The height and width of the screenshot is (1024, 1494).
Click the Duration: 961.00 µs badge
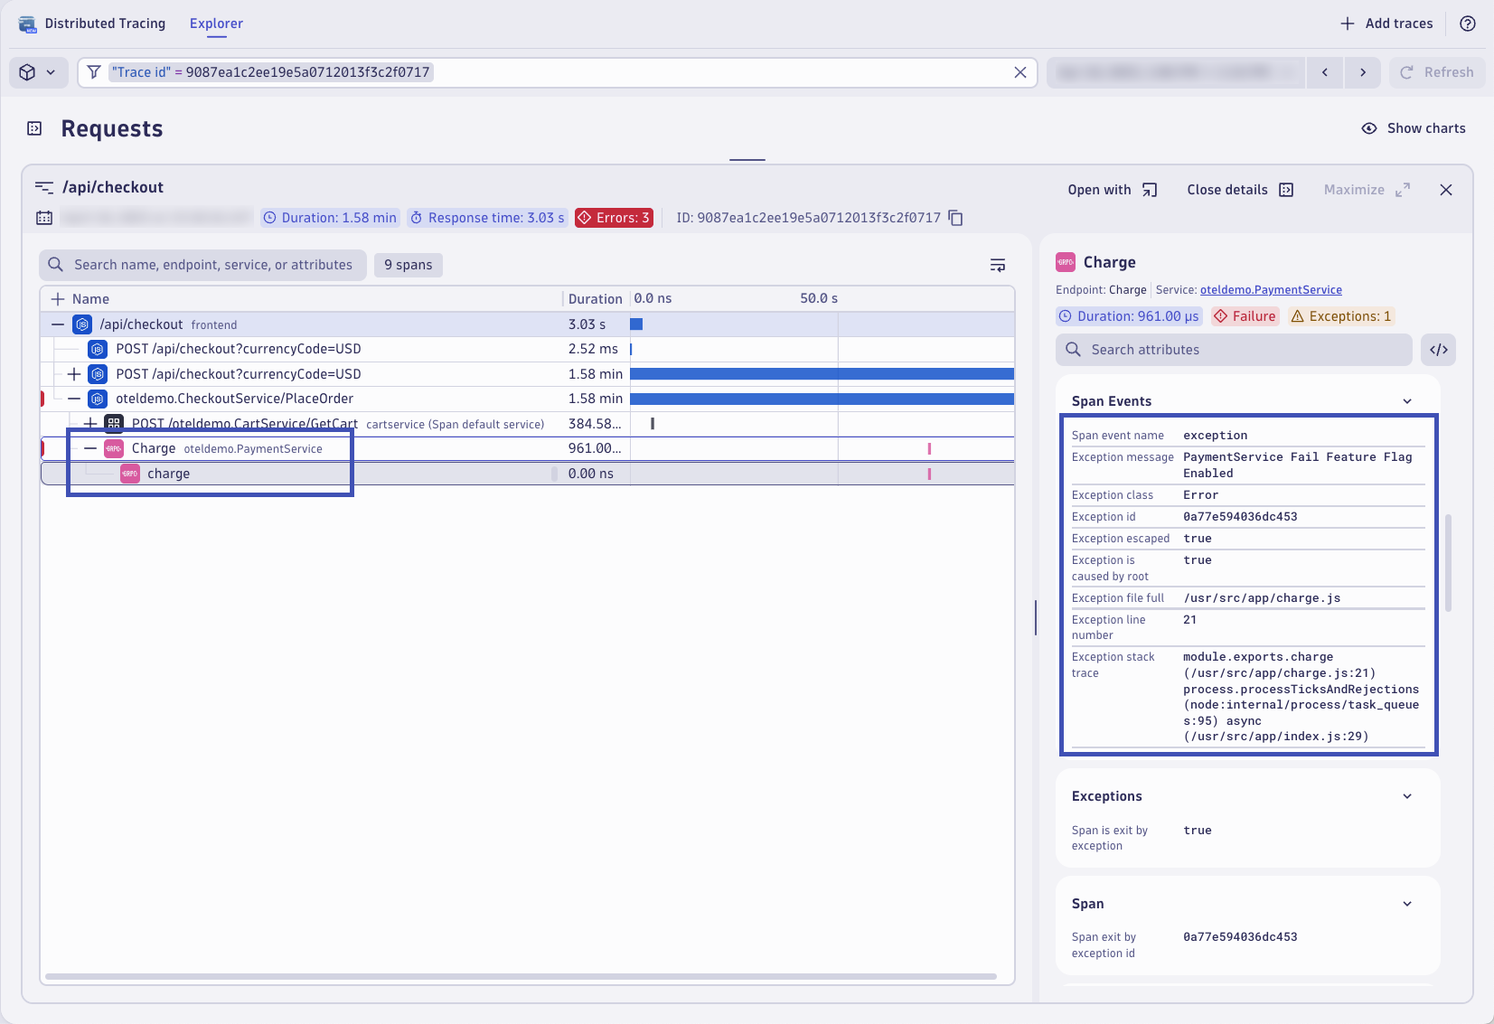1129,316
